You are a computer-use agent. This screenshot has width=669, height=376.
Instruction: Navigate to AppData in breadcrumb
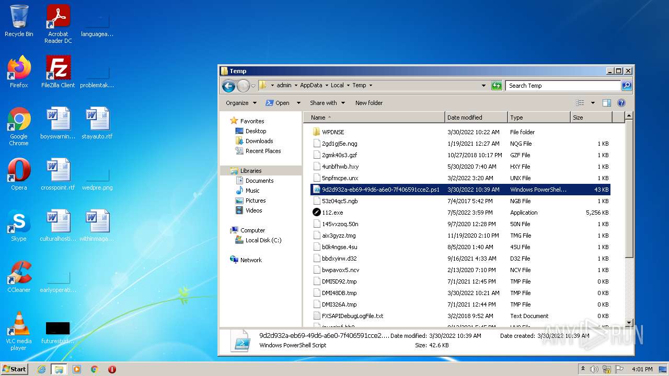click(x=311, y=86)
